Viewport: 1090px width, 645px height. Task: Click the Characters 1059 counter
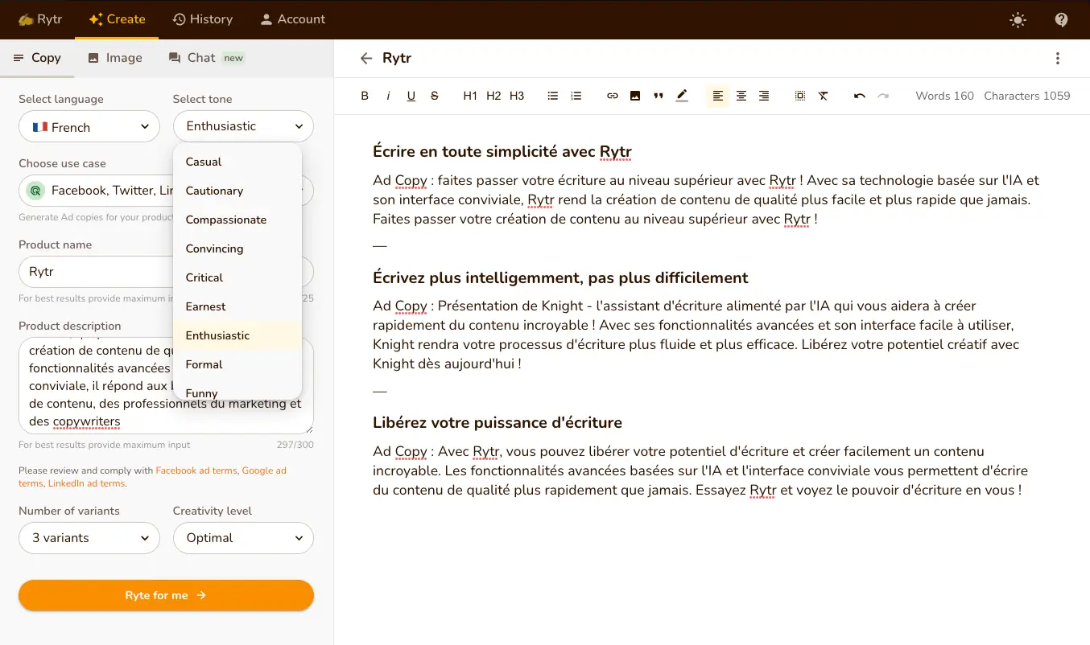point(1027,96)
